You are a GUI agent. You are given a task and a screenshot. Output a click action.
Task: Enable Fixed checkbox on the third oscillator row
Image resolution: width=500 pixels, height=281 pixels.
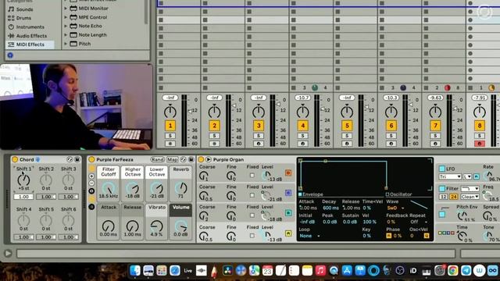click(x=252, y=215)
